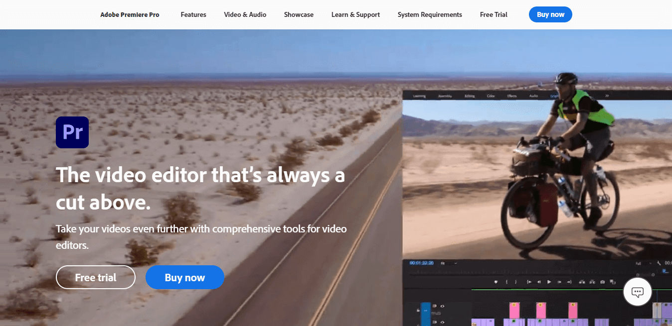The width and height of the screenshot is (672, 326).
Task: Select the middle pink clip on the timeline
Action: point(541,310)
